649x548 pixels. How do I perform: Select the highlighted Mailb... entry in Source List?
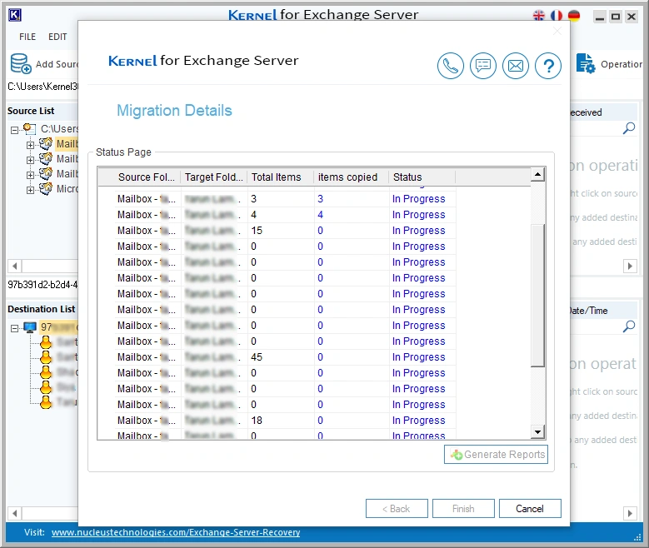(x=67, y=143)
